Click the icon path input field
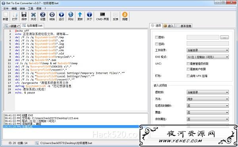The width and height of the screenshot is (238, 147). tap(203, 37)
